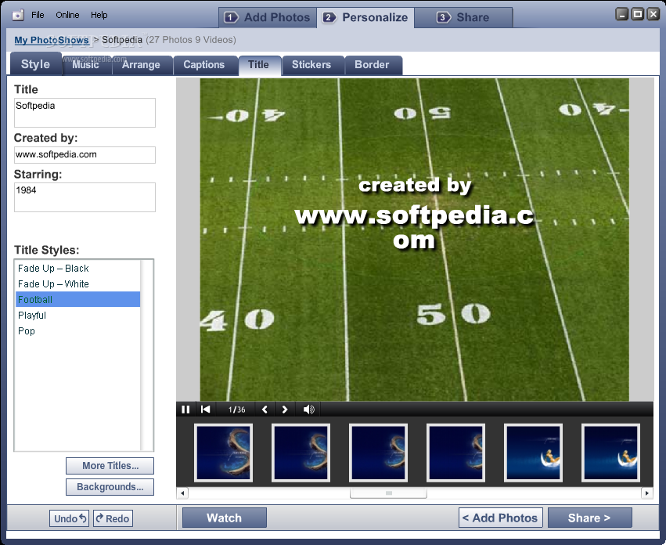The image size is (666, 545).
Task: Proceed with Share > button
Action: click(589, 518)
